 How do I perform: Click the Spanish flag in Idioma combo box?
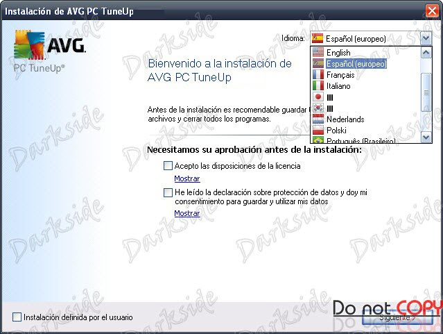click(x=318, y=38)
